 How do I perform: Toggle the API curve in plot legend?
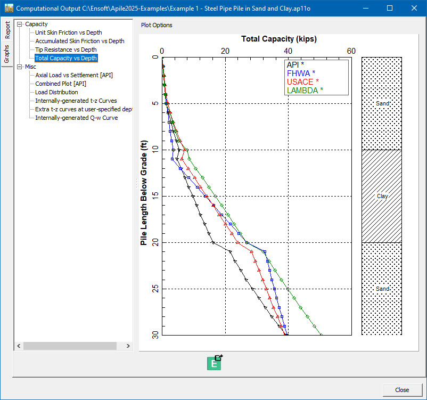(x=293, y=64)
